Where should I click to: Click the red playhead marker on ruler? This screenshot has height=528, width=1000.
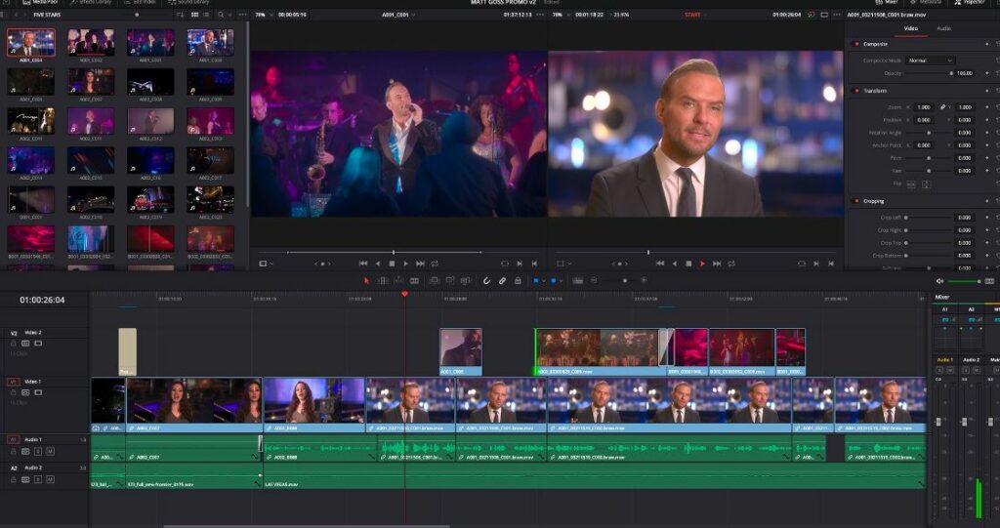tap(404, 294)
